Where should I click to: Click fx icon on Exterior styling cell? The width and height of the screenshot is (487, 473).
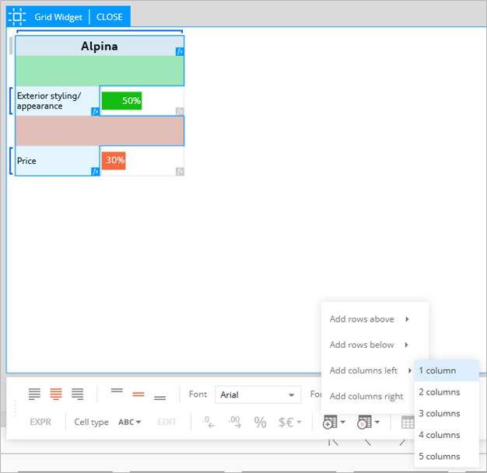tap(96, 111)
